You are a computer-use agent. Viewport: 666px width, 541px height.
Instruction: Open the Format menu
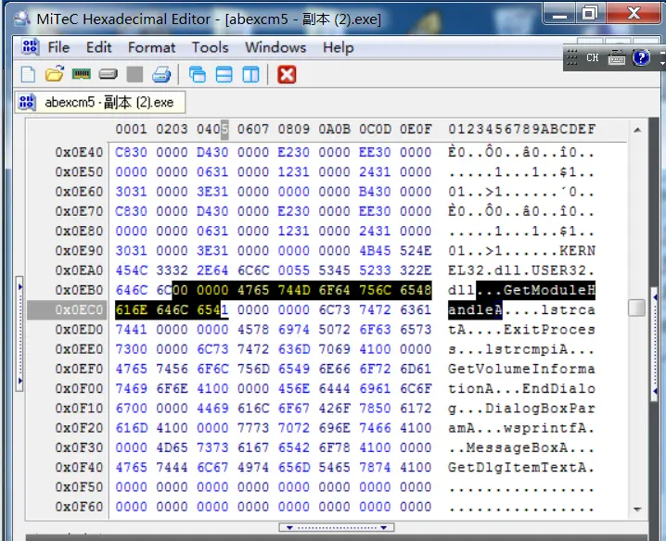[151, 47]
